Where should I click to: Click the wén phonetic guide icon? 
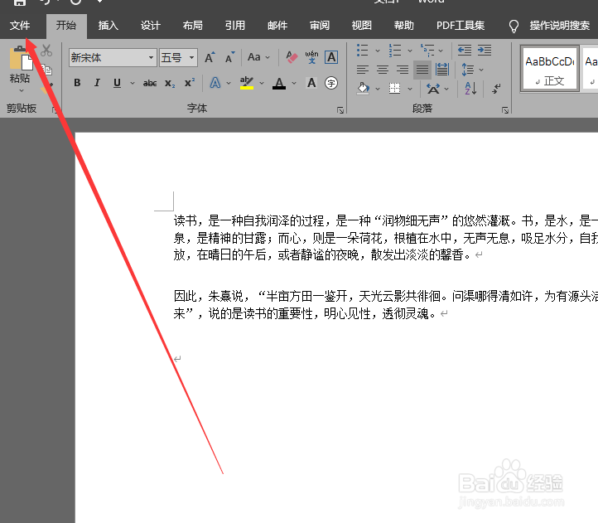pos(311,57)
